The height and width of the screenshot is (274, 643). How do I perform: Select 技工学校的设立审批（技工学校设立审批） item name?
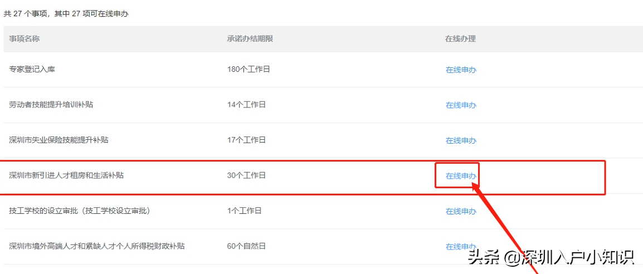tap(79, 211)
